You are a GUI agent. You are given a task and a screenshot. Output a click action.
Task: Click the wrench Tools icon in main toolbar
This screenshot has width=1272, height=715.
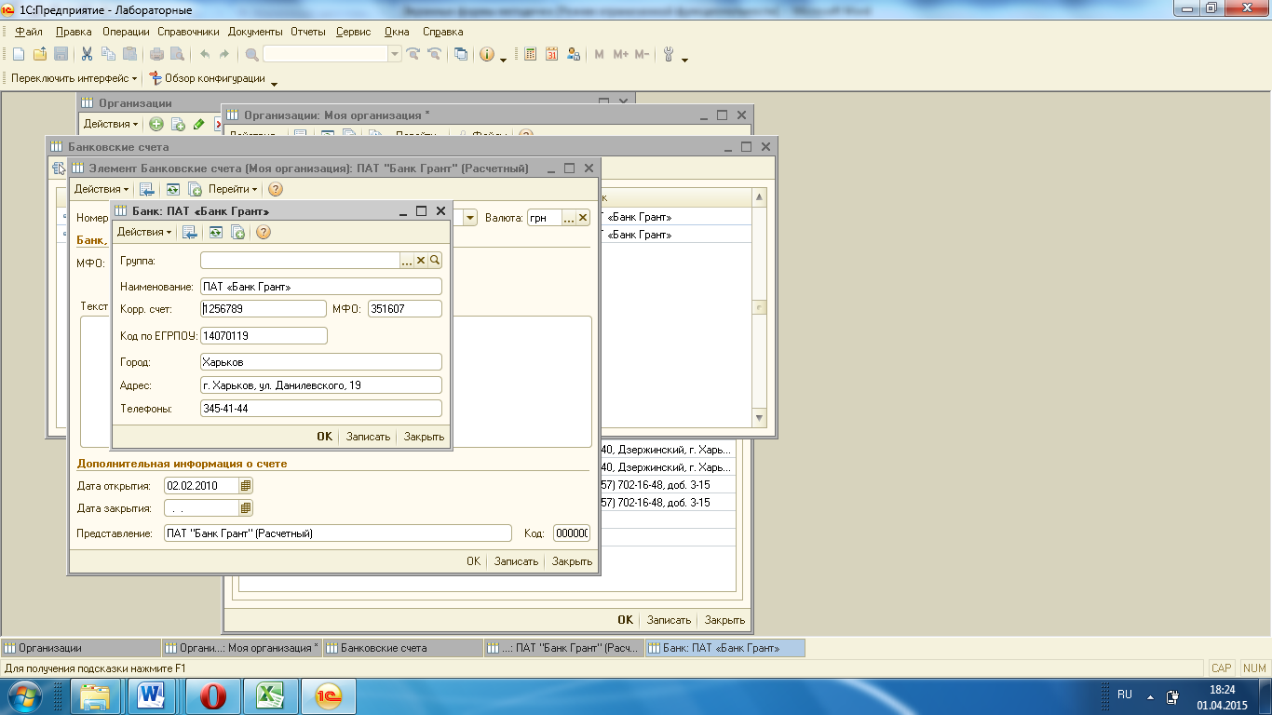(x=669, y=54)
